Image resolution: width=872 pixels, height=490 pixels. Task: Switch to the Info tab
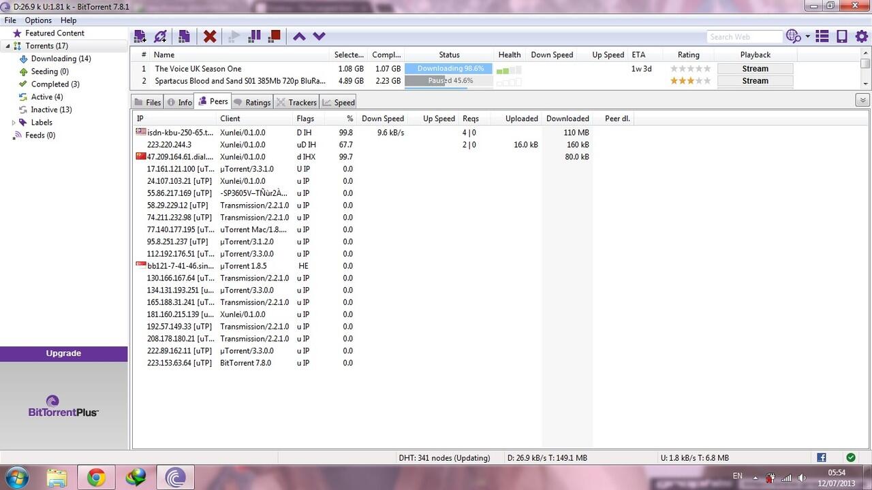[x=179, y=102]
